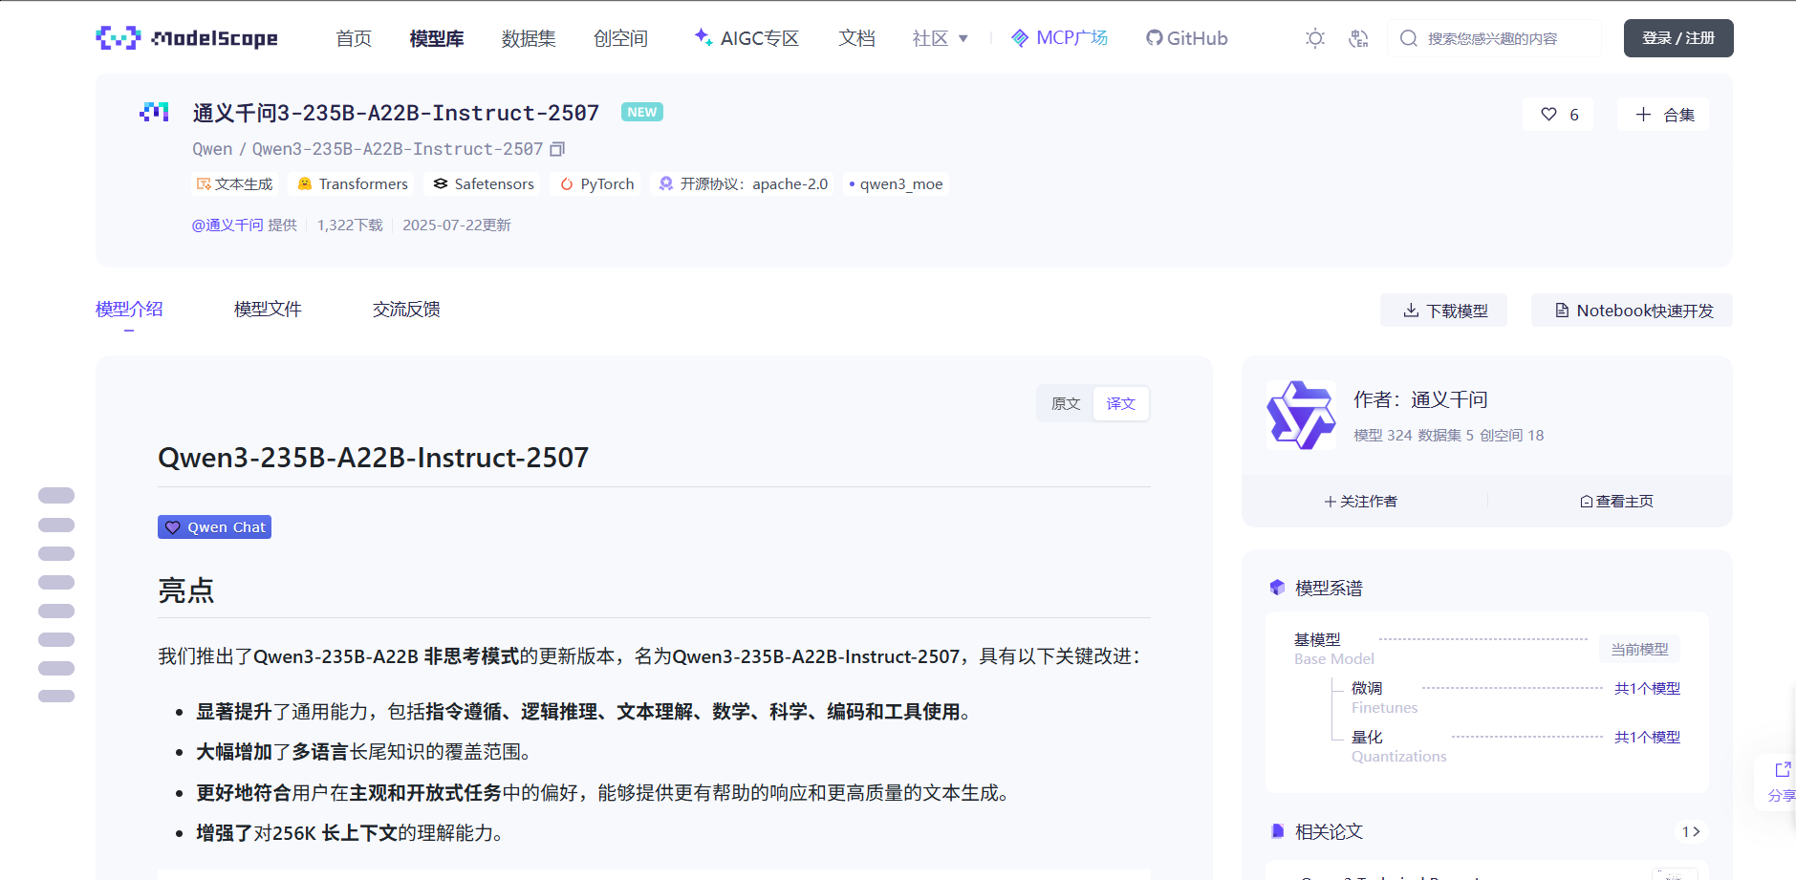Click the language translation icon
Screen dimensions: 1796x880
point(1358,38)
